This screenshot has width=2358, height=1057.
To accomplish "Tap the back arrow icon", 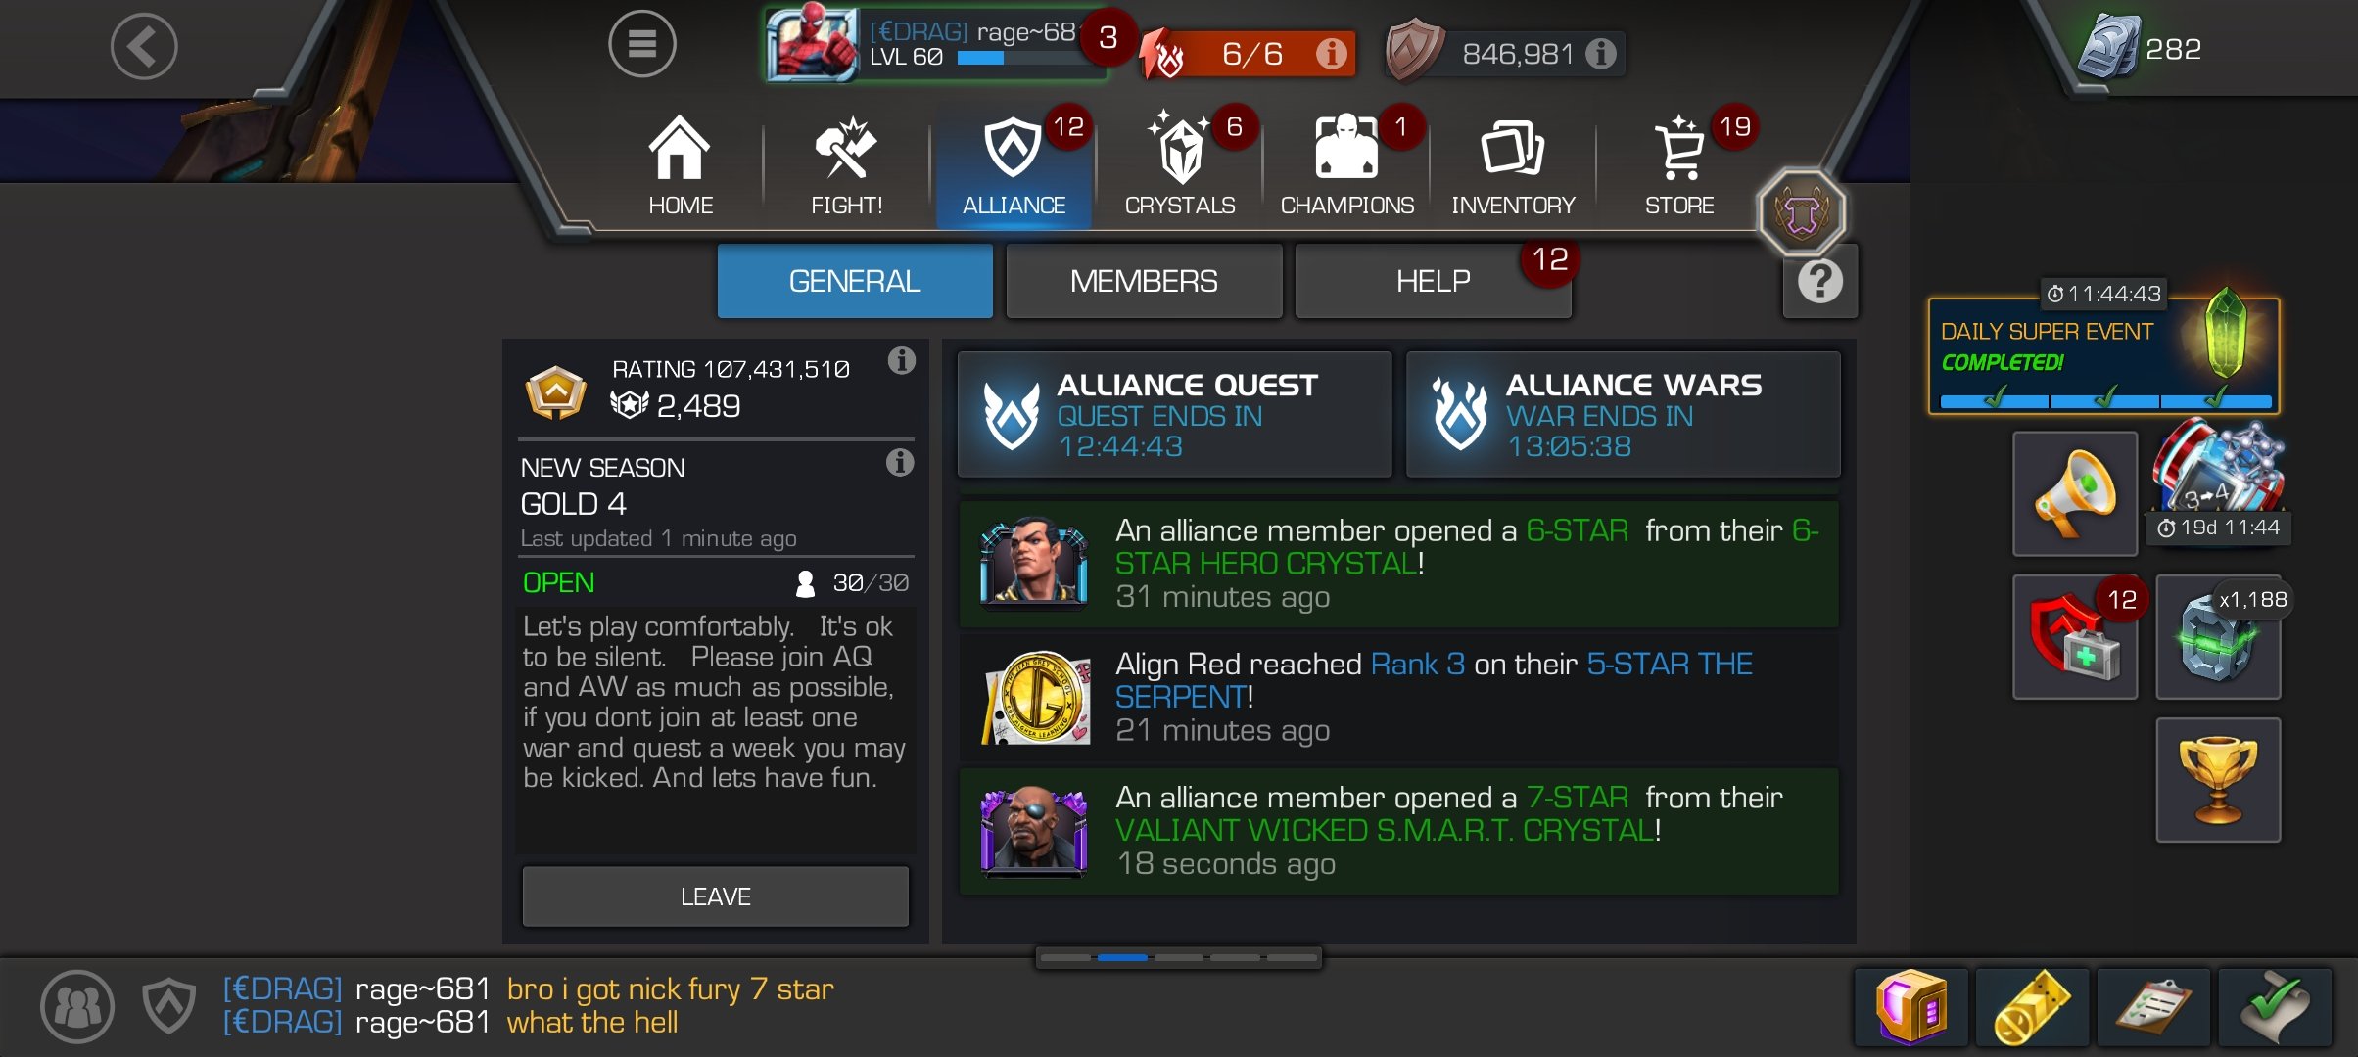I will [x=144, y=46].
